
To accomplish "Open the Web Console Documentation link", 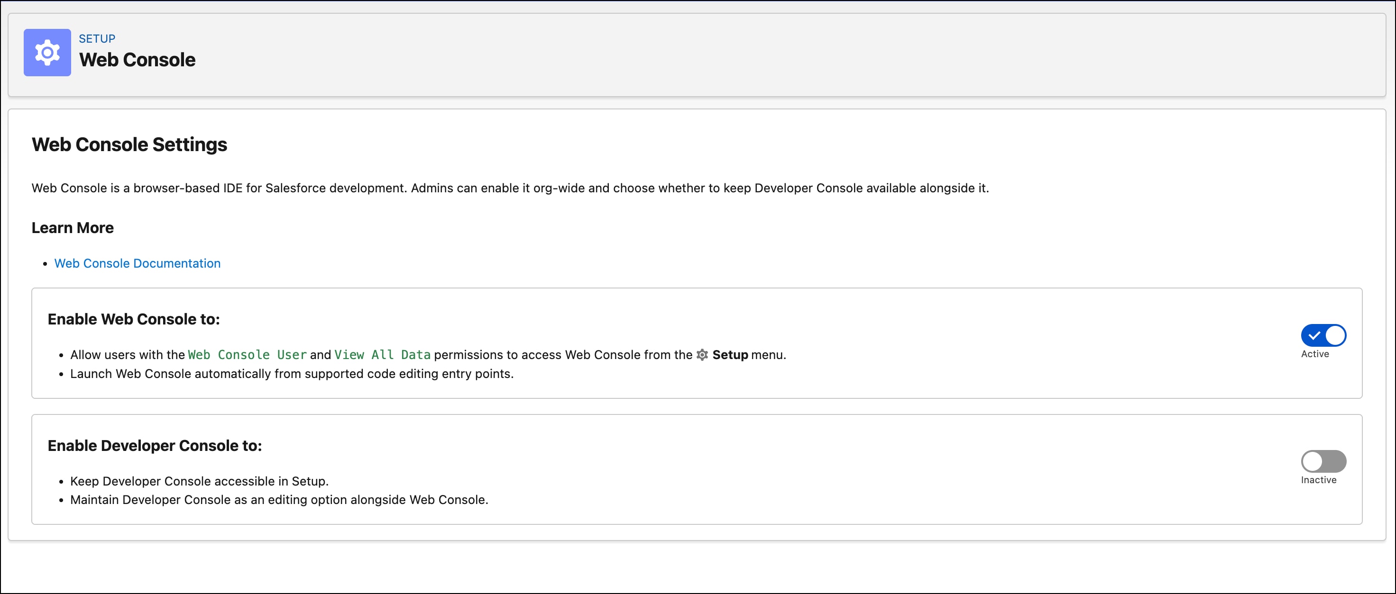I will (137, 263).
